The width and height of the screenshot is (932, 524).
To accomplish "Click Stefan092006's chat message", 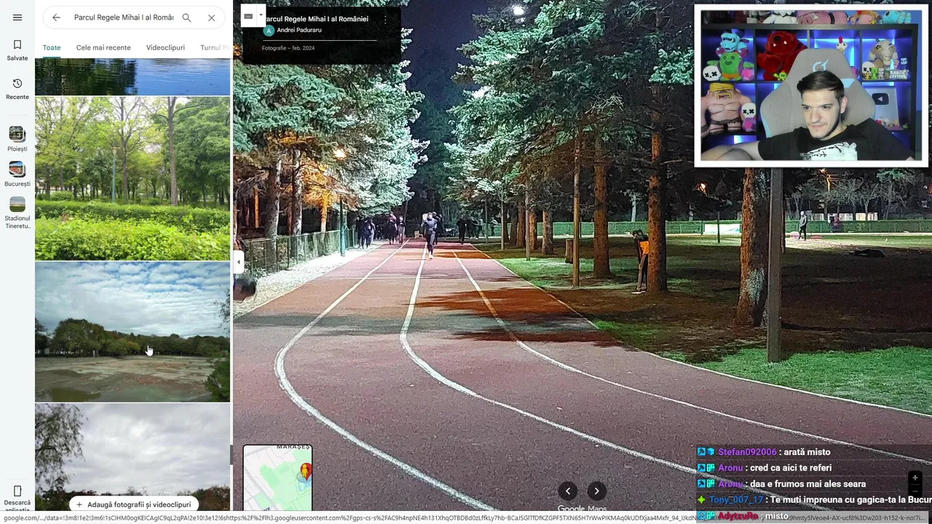I will tap(764, 452).
